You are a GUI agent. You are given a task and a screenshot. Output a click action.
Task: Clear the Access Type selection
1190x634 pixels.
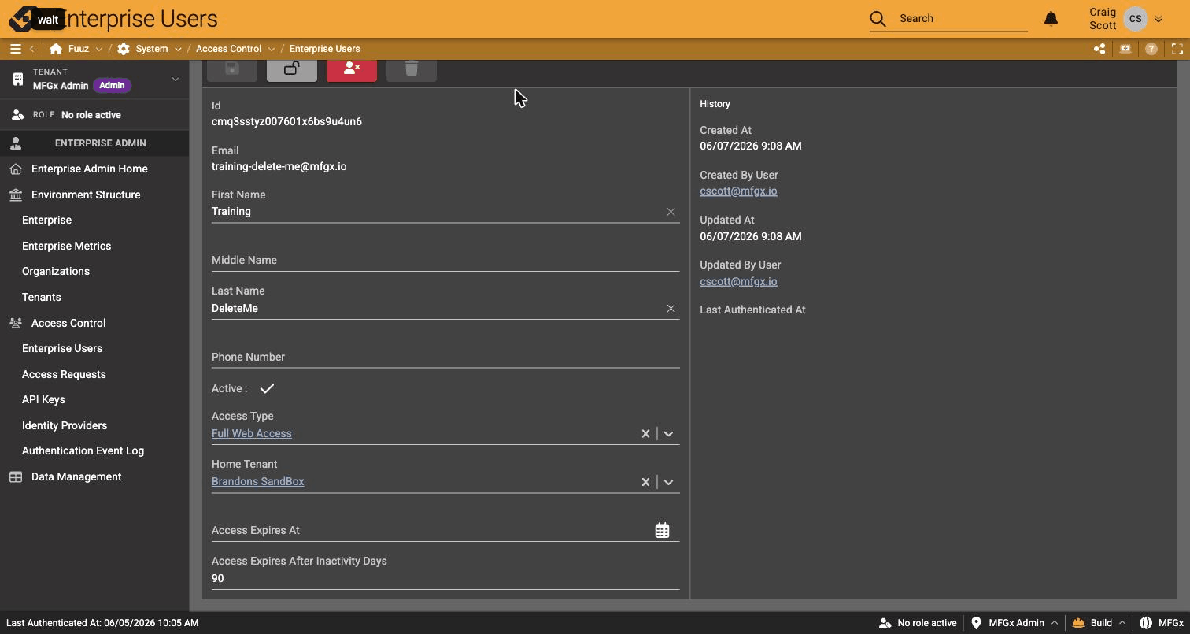645,434
